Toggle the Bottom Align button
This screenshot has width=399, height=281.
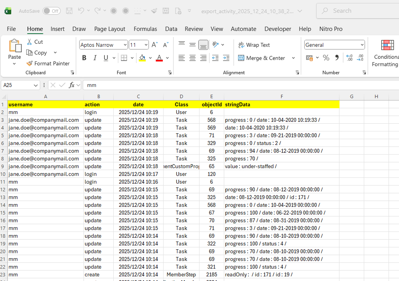tap(203, 45)
